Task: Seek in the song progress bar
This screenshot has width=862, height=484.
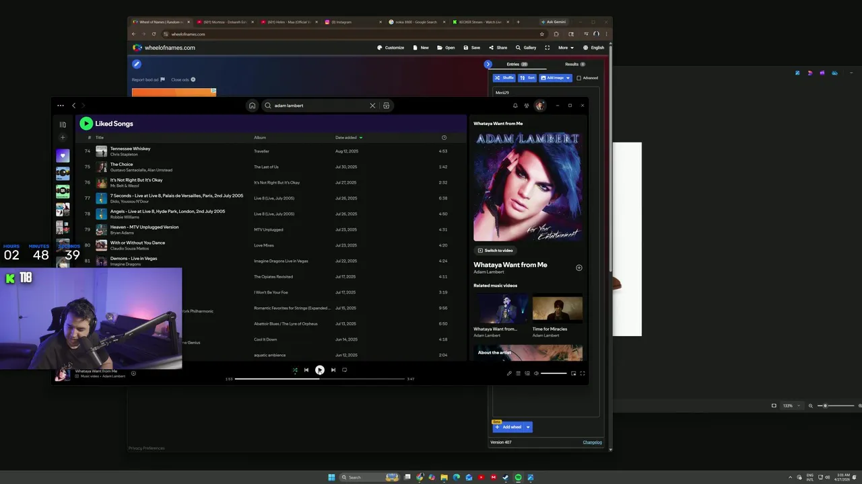Action: pyautogui.click(x=319, y=379)
